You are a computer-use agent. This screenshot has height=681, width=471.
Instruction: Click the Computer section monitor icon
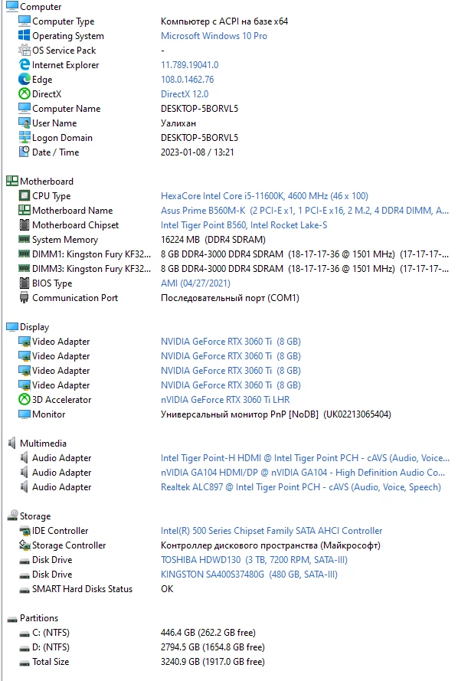(12, 7)
